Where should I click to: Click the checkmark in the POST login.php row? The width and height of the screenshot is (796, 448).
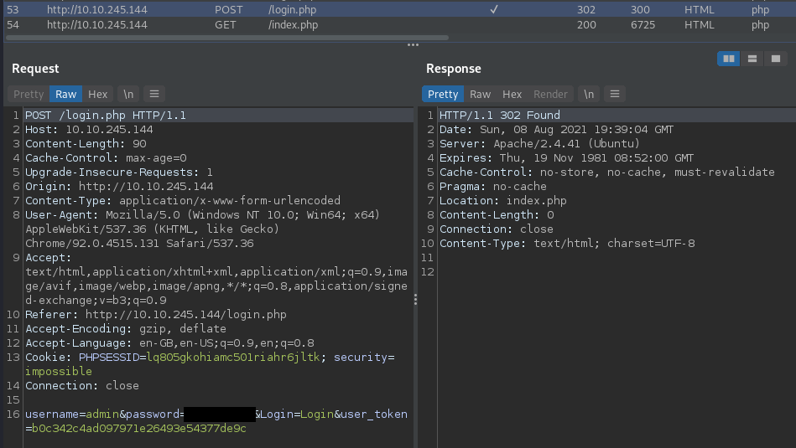[x=494, y=10]
